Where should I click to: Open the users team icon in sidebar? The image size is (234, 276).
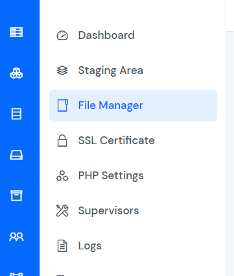click(x=16, y=236)
